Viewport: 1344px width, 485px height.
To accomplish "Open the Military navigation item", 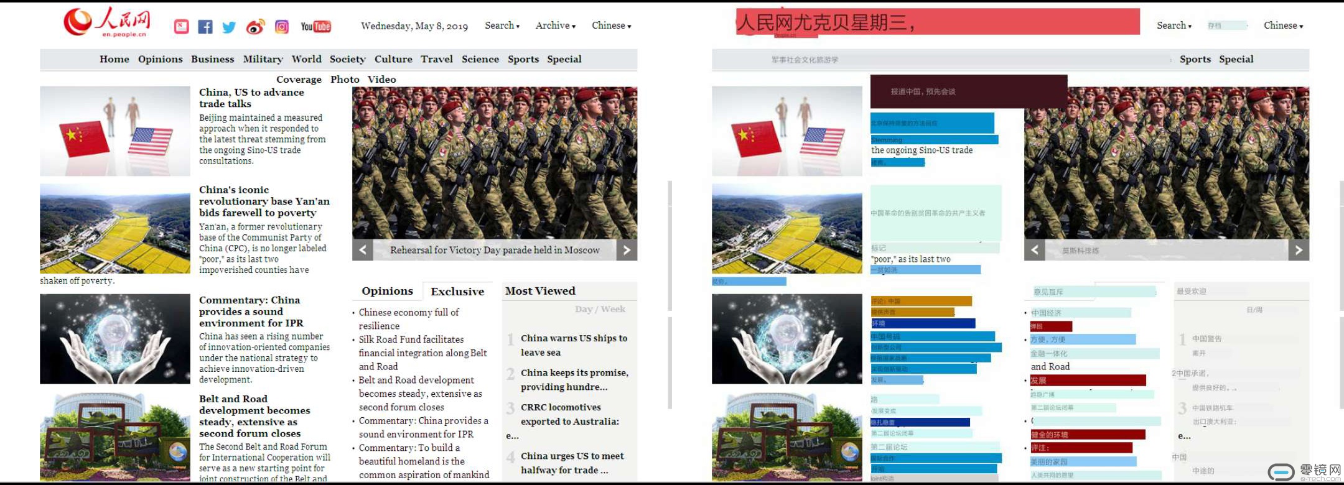I will 263,59.
